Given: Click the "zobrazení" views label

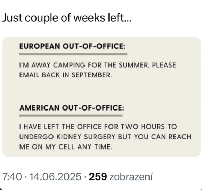Looking at the screenshot, I should coord(131,176).
